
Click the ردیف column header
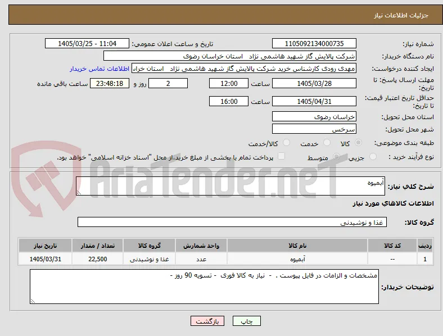[425, 246]
